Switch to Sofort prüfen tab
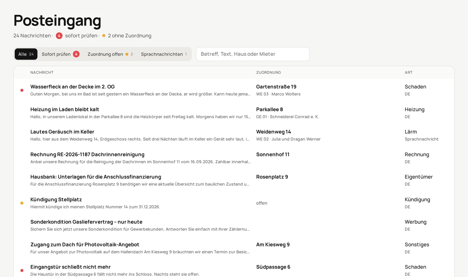 coord(61,54)
